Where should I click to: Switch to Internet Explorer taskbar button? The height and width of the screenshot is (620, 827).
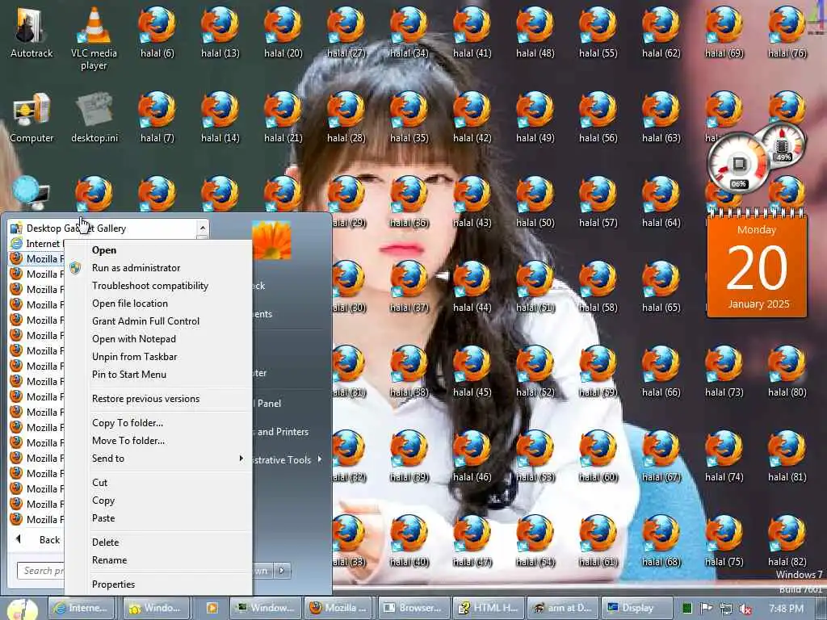pos(82,608)
